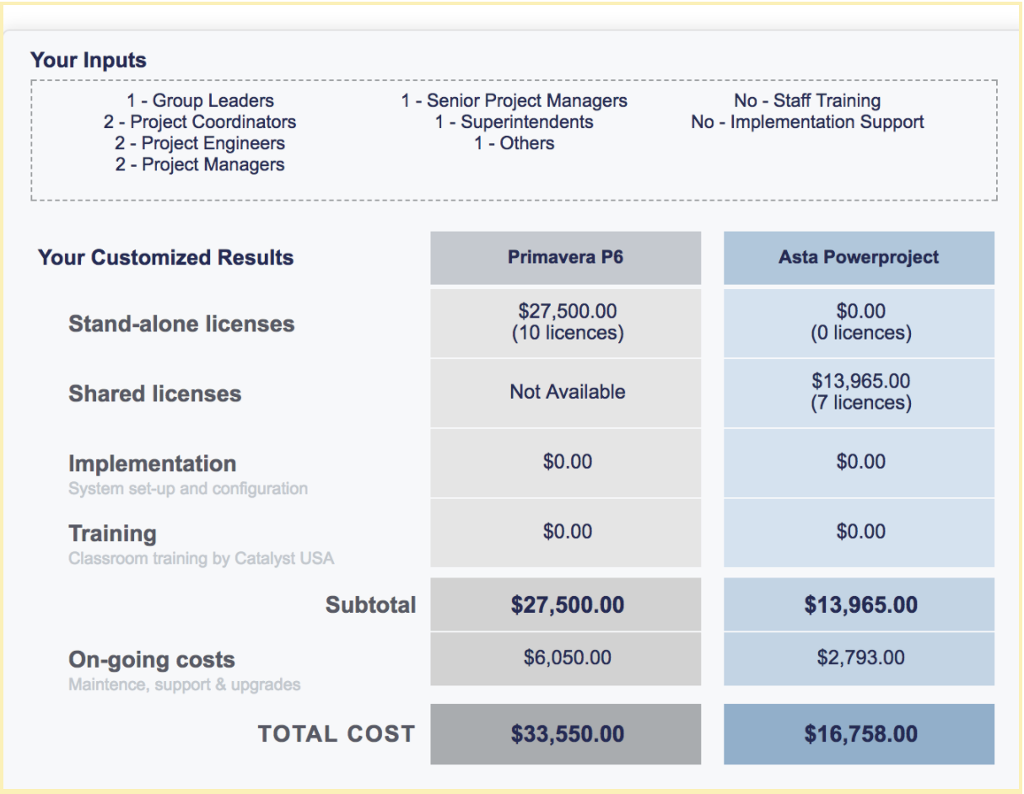This screenshot has width=1024, height=794.
Task: Select the Primavera $27,500.00 stand-alone licenses cell
Action: pos(567,323)
